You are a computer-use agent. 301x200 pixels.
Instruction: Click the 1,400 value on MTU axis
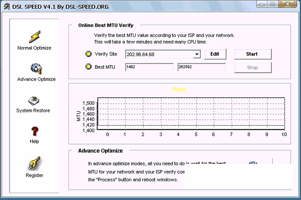[x=89, y=131]
